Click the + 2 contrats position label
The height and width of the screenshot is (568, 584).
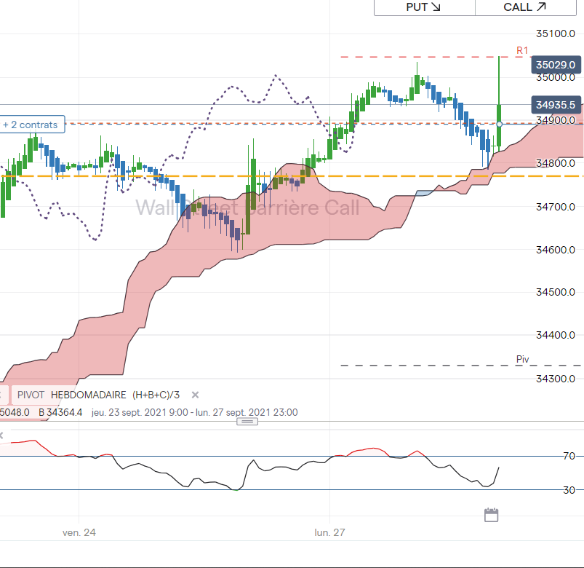coord(32,125)
